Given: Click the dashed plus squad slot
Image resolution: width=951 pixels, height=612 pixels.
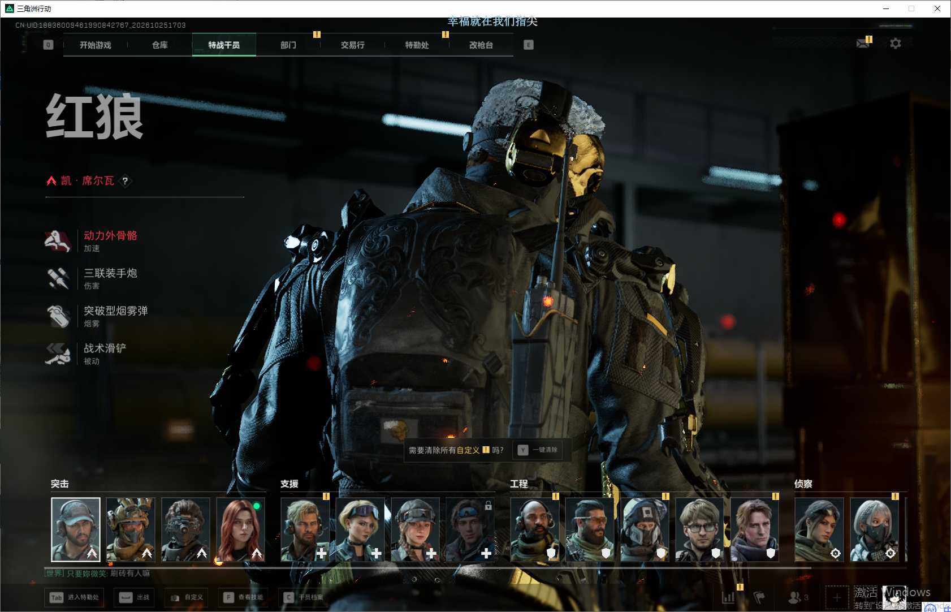Looking at the screenshot, I should pos(837,597).
